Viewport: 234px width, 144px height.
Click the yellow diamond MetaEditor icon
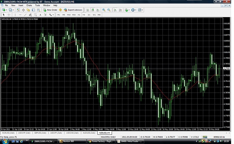[60, 10]
